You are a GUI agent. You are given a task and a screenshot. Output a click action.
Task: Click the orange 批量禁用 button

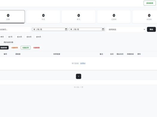15,48
